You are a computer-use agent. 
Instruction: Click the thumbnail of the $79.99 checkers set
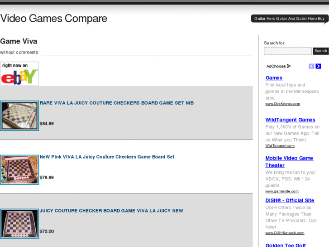point(19,170)
